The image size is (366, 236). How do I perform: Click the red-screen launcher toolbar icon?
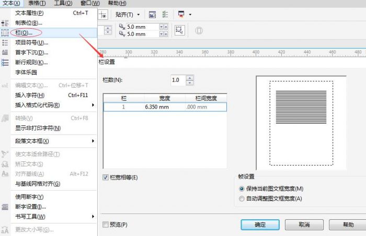[181, 15]
